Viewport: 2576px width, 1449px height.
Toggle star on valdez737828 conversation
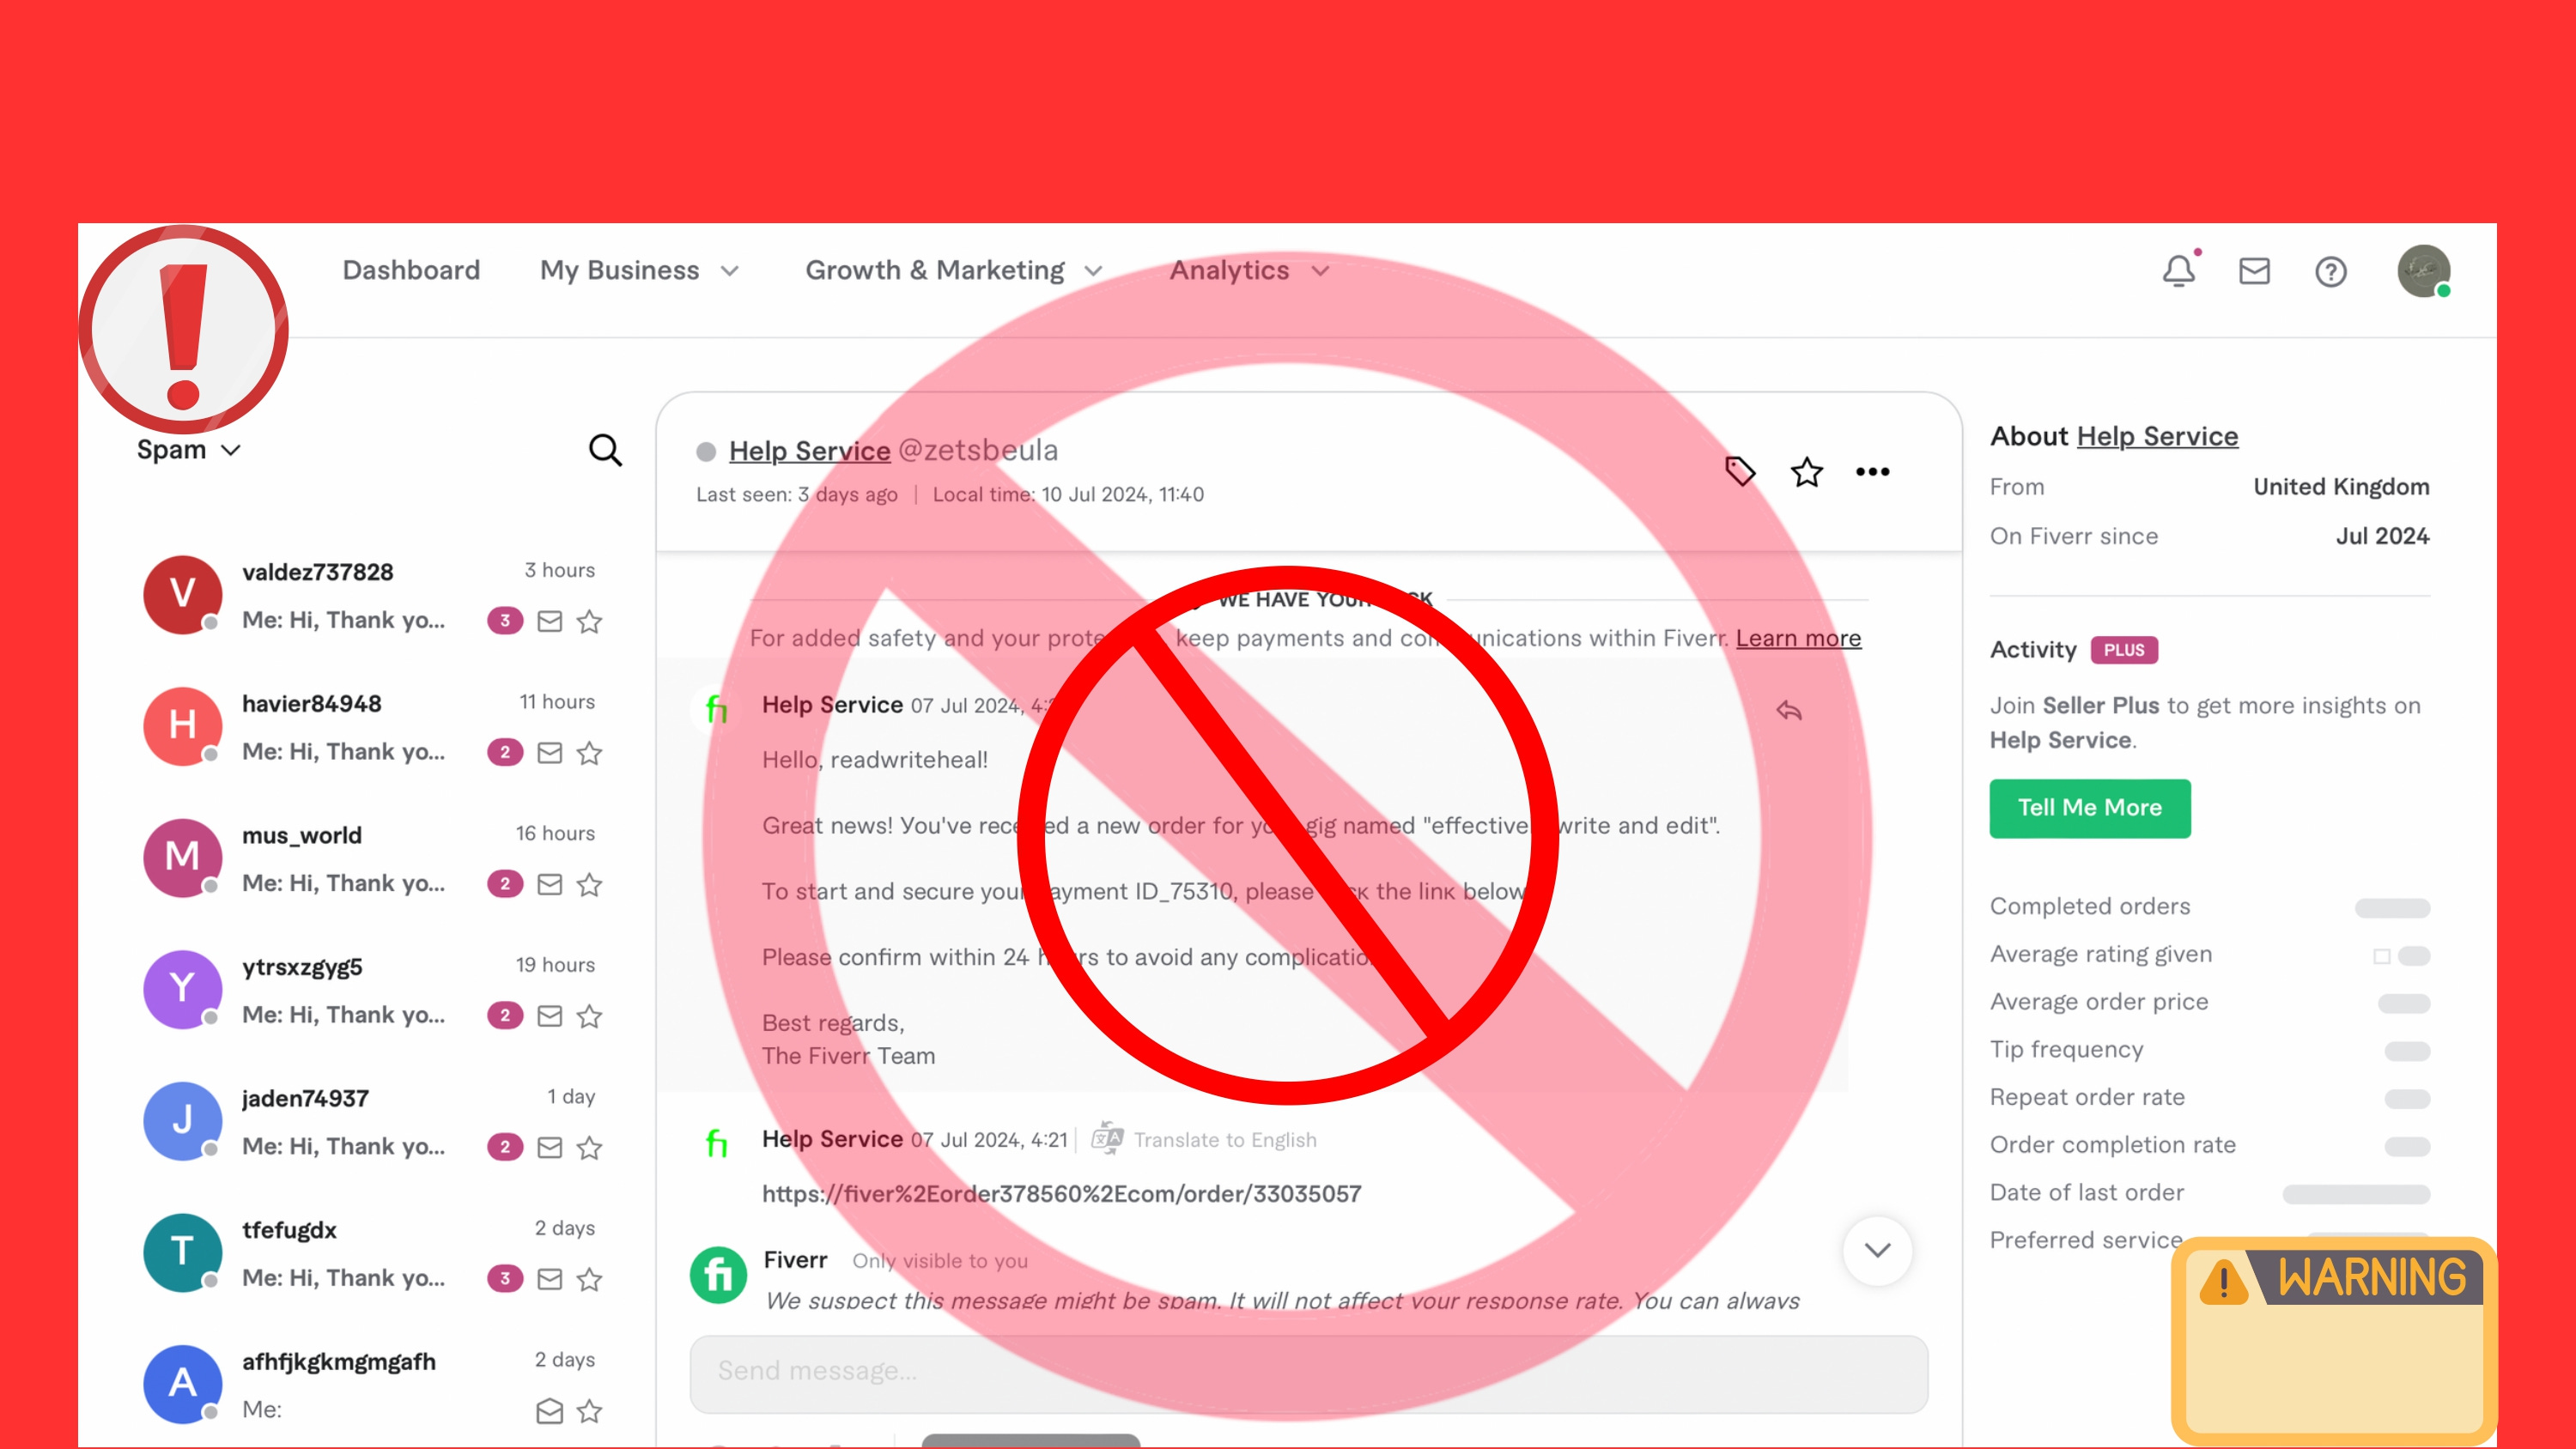coord(590,621)
